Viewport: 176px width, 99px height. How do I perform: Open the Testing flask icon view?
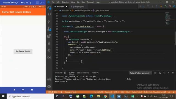click(49, 43)
